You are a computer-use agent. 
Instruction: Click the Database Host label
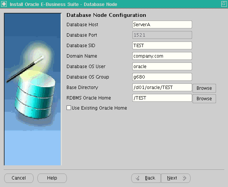pos(82,25)
